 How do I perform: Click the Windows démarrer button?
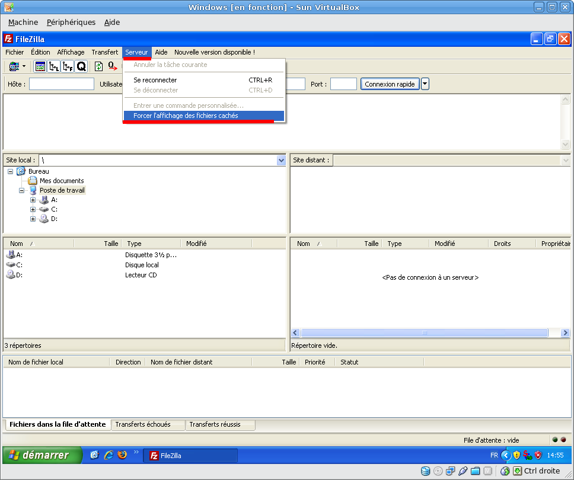pyautogui.click(x=42, y=455)
